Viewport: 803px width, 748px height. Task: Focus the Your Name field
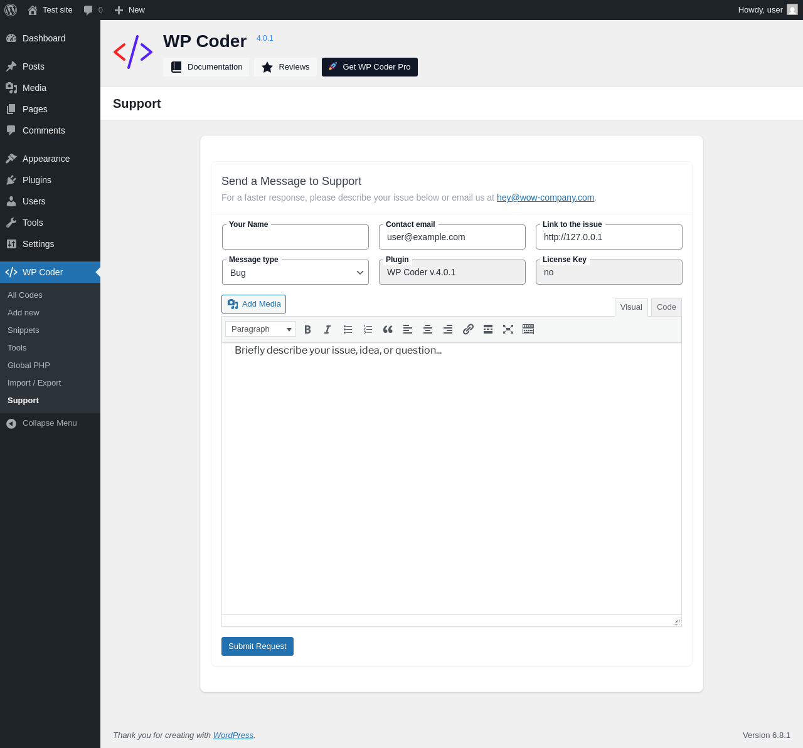(295, 237)
